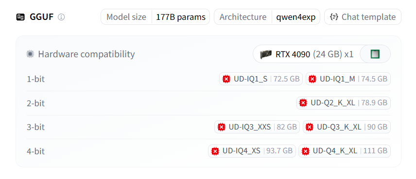This screenshot has height=179, width=416.
Task: Open the Chat template viewer
Action: coord(363,17)
